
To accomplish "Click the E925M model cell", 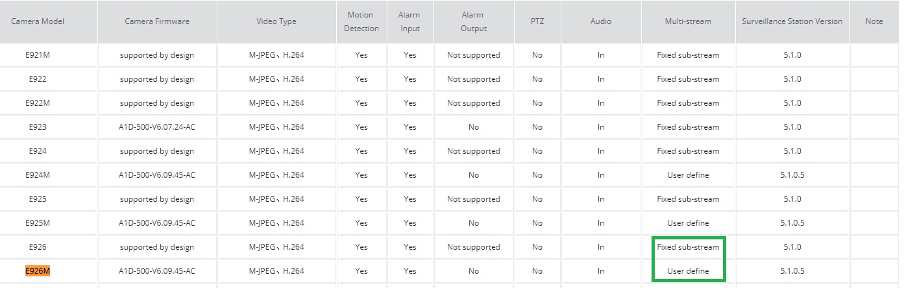I will [x=38, y=223].
